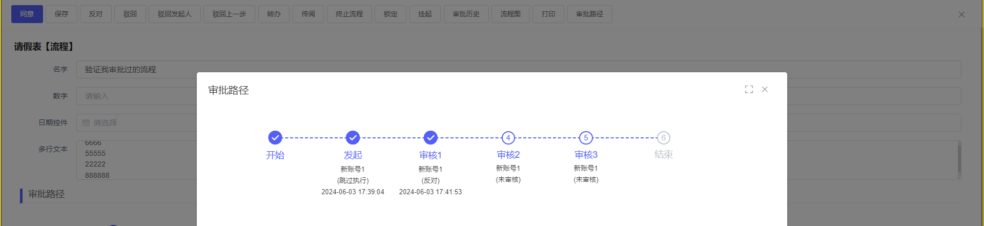Click the 保存 button
Image resolution: width=984 pixels, height=226 pixels.
click(61, 14)
